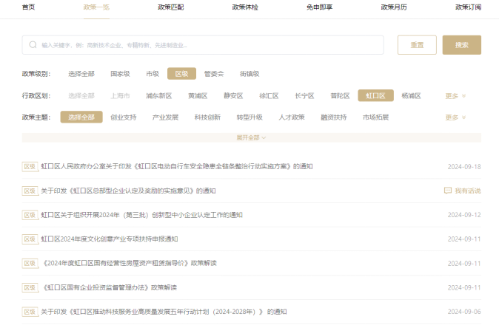
Task: Go to 免申即享 tab
Action: pyautogui.click(x=320, y=7)
